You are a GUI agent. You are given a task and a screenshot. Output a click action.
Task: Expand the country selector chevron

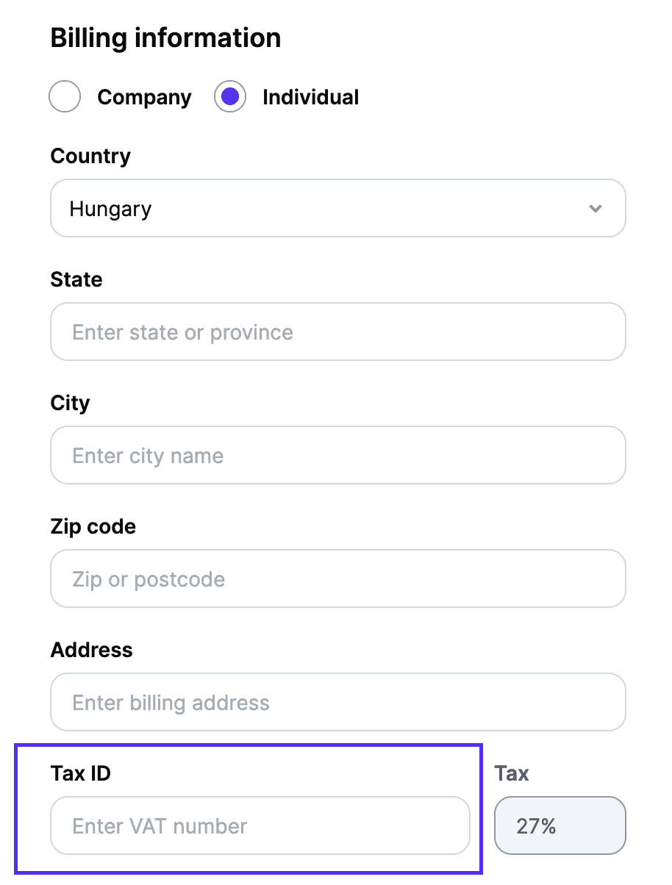(x=596, y=208)
